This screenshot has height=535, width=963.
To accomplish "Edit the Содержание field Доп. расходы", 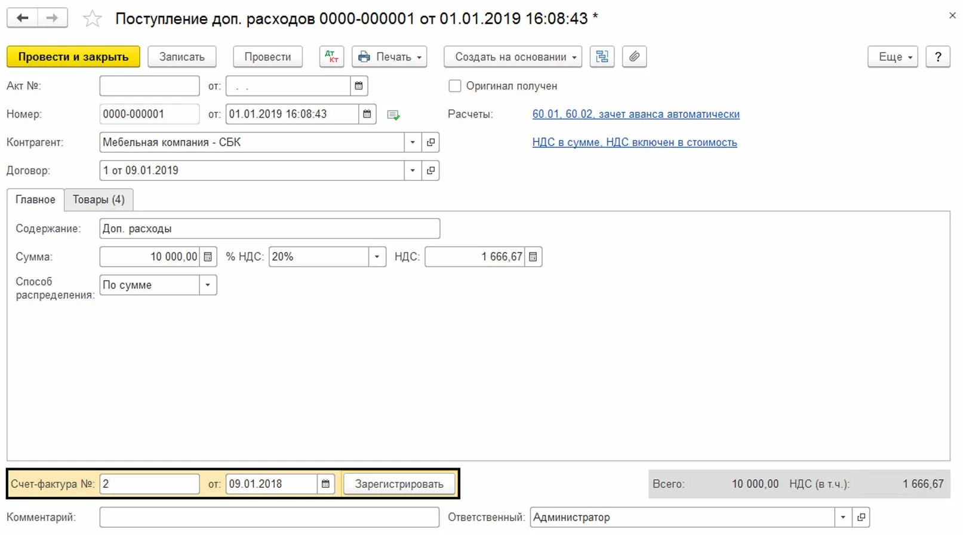I will point(270,229).
